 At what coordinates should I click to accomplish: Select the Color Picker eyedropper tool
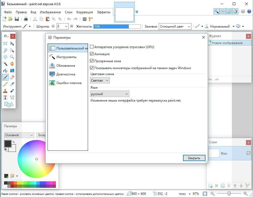click(x=12, y=84)
